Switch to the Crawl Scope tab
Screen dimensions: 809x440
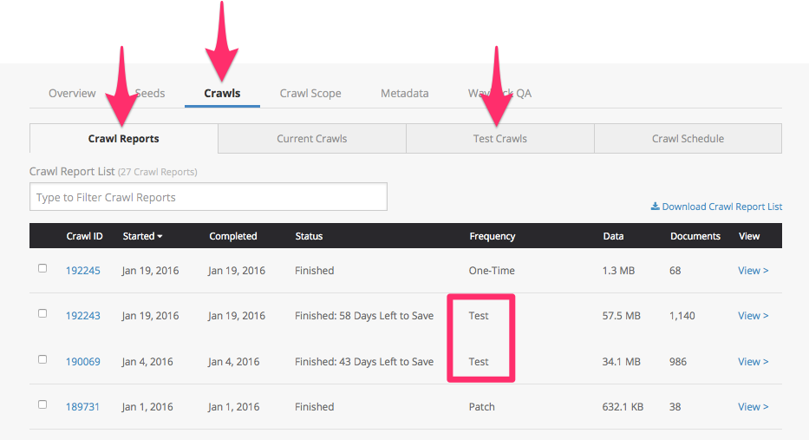(x=310, y=94)
